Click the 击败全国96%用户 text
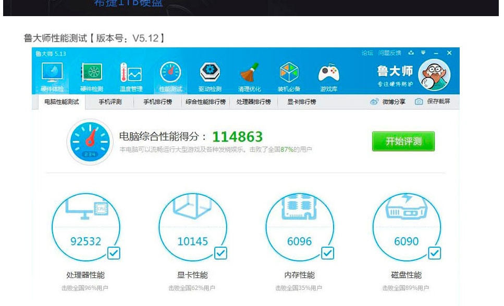504x306 pixels. pos(85,288)
